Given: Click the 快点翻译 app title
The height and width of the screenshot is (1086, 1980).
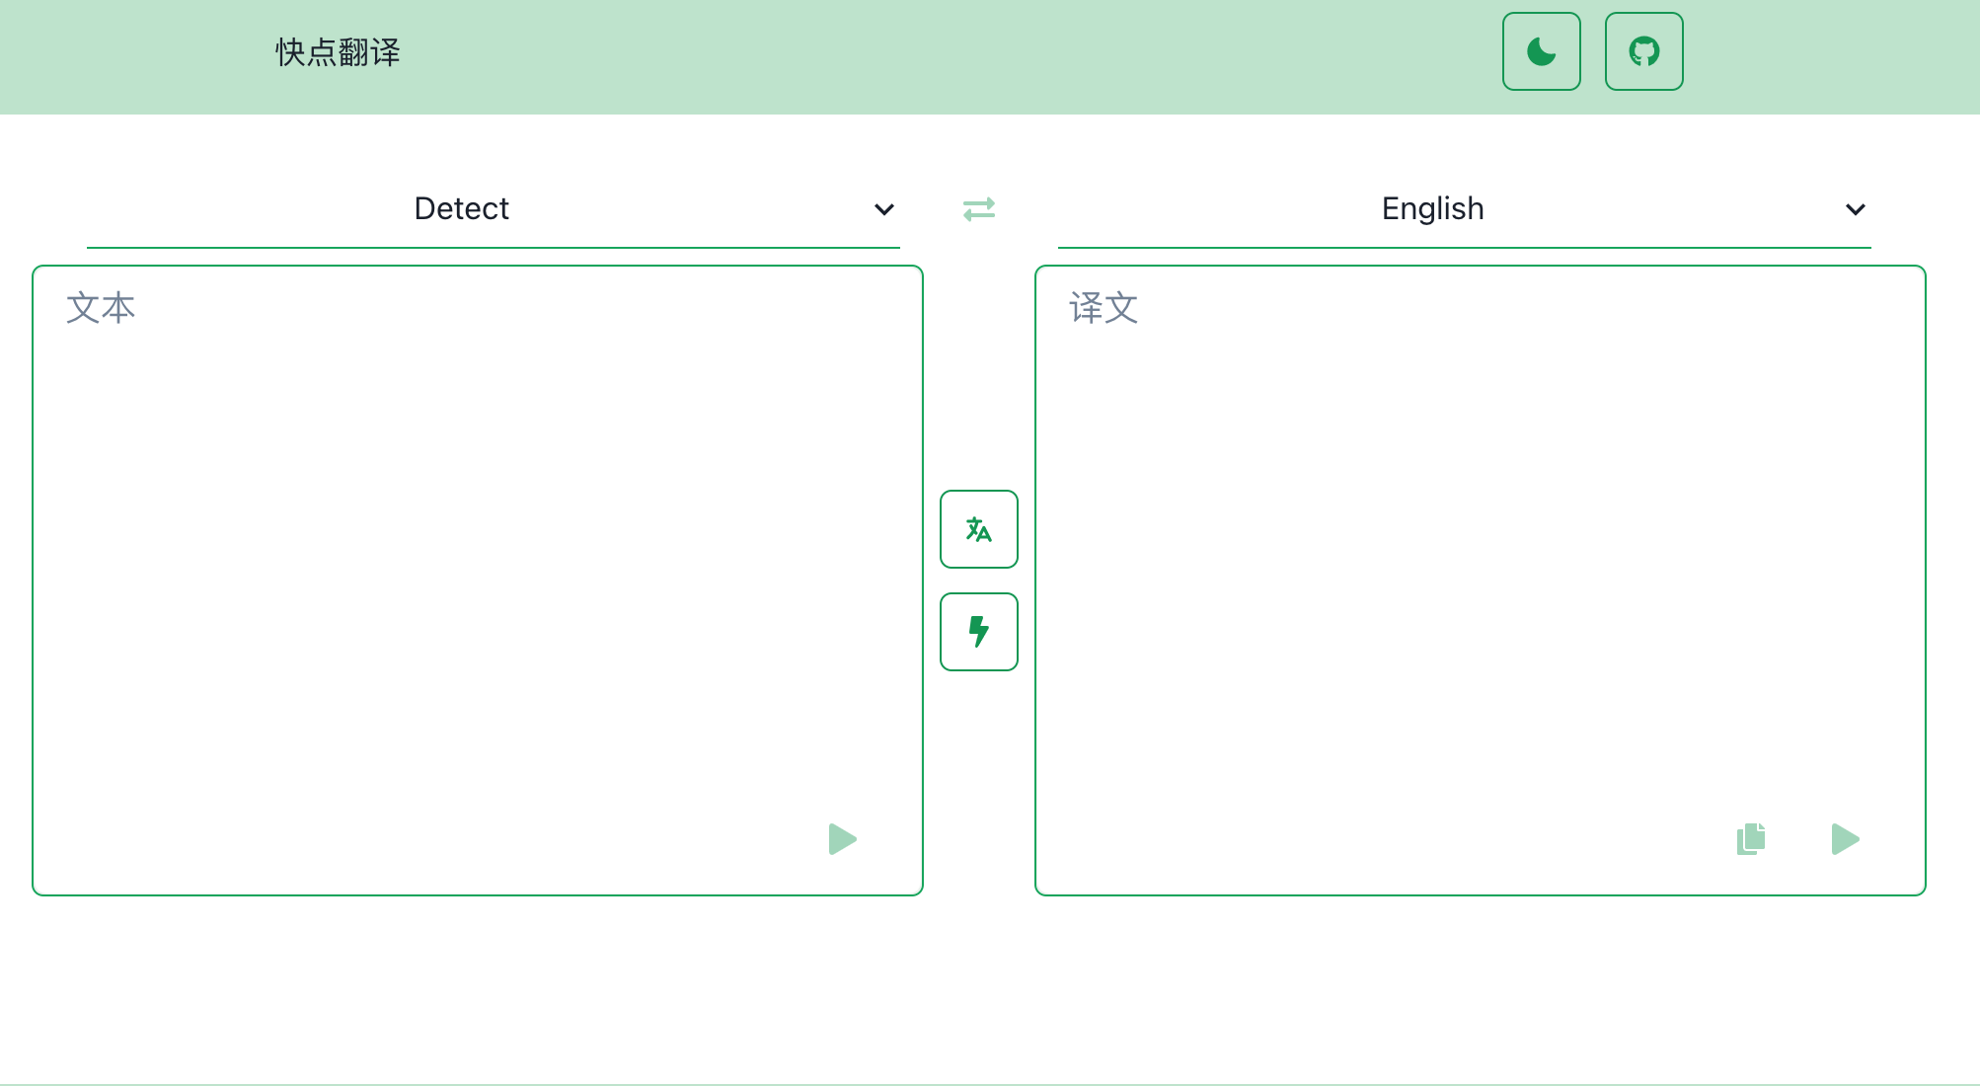Looking at the screenshot, I should point(338,52).
